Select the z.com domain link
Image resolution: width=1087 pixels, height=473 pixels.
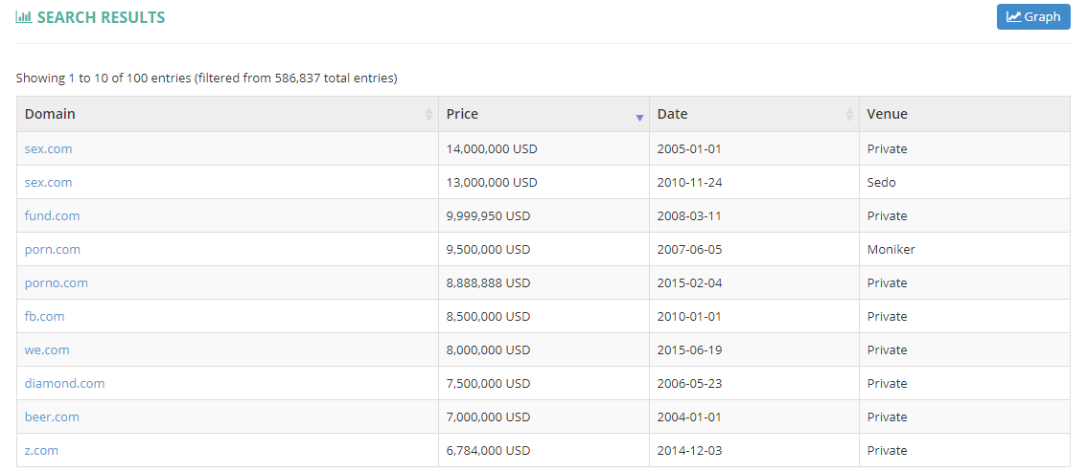[41, 451]
